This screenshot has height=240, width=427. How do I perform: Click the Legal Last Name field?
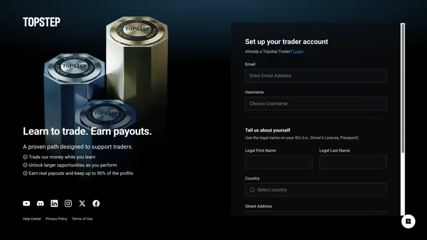(x=353, y=162)
